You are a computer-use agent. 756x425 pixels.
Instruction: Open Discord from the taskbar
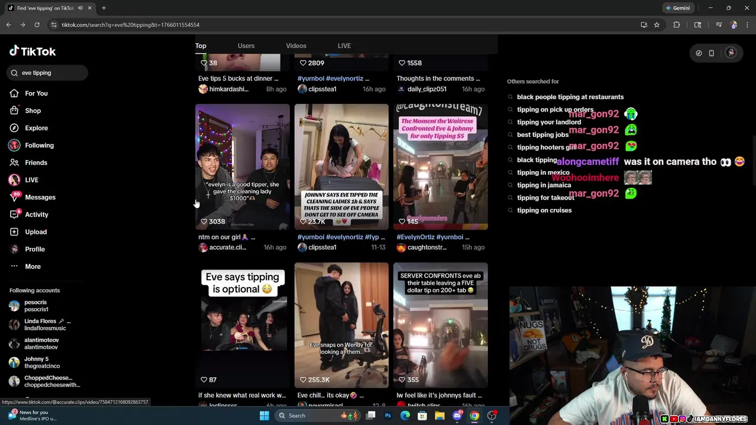point(457,416)
